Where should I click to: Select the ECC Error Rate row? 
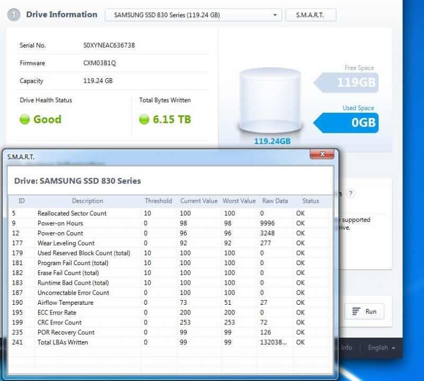(x=169, y=313)
